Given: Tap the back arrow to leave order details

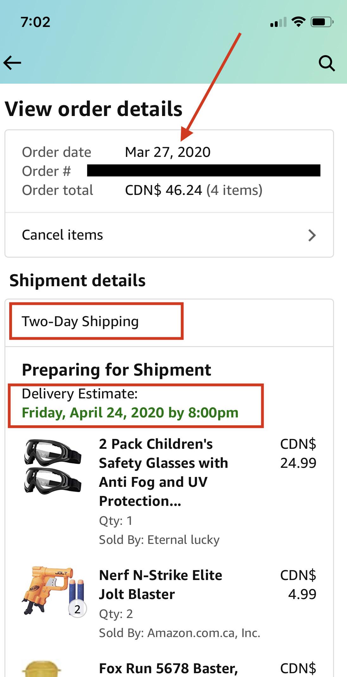Looking at the screenshot, I should point(12,63).
